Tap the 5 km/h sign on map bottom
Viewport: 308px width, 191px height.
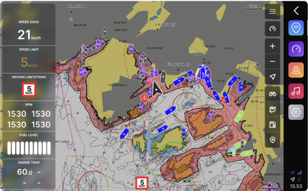[x=142, y=183]
